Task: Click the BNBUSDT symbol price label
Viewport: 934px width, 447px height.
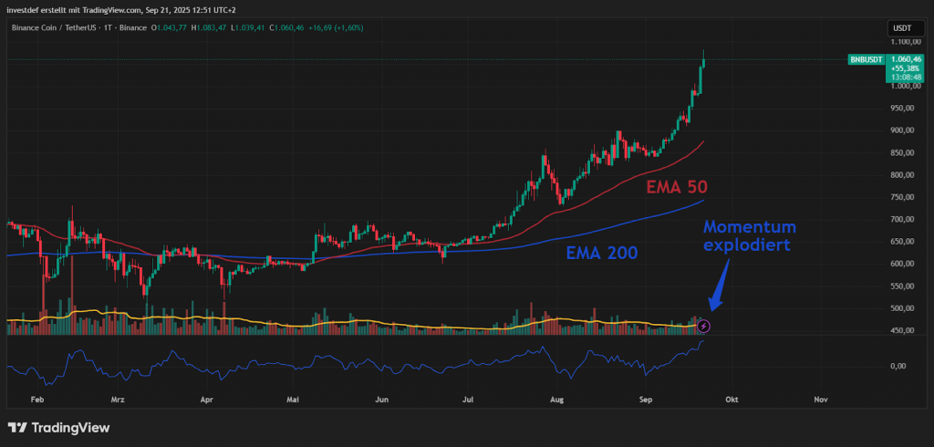Action: (x=867, y=59)
